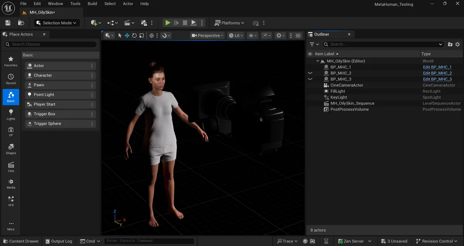Close the Place Actors panel tab
Viewport: 464px width, 246px height.
pos(44,34)
